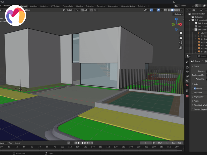Expand the Keying Sets panel

pyautogui.click(x=198, y=97)
